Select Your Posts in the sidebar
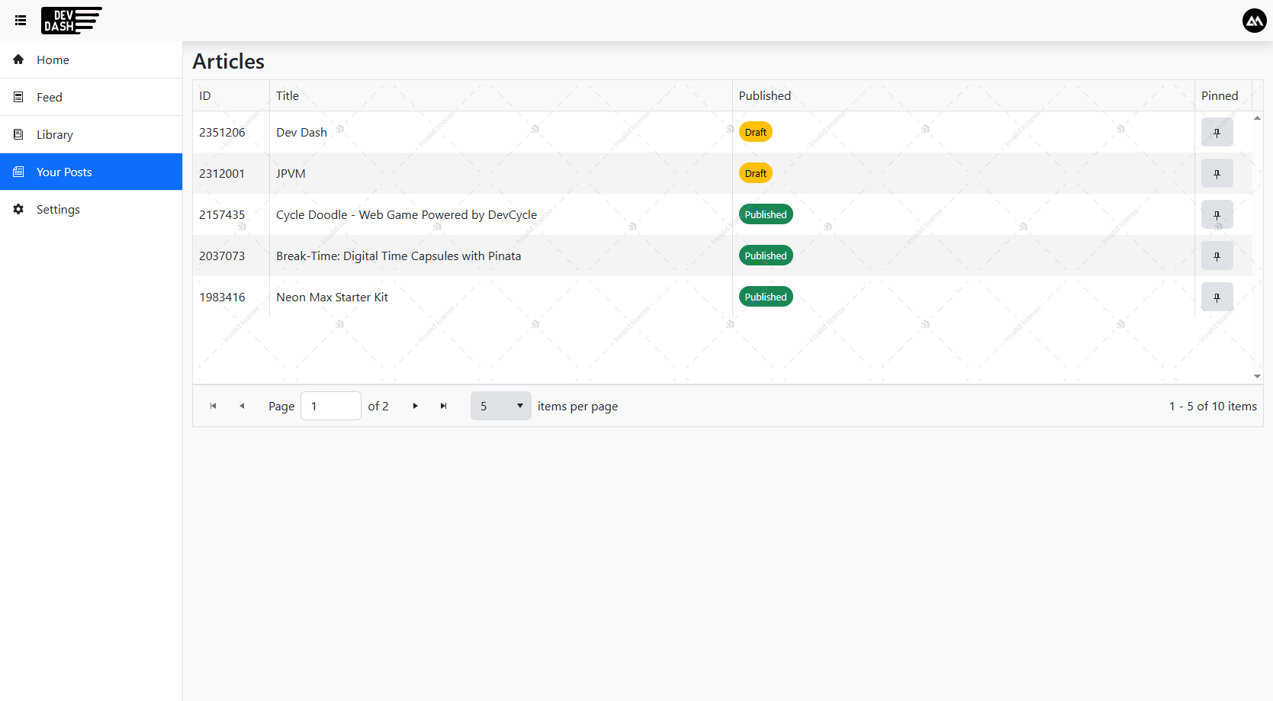This screenshot has height=701, width=1273. click(92, 172)
